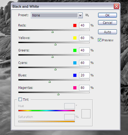Enable the Tint checkbox
Viewport: 128px width, 135px height.
[20, 99]
